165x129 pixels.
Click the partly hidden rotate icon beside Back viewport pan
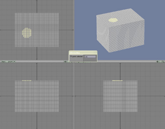click(68, 62)
